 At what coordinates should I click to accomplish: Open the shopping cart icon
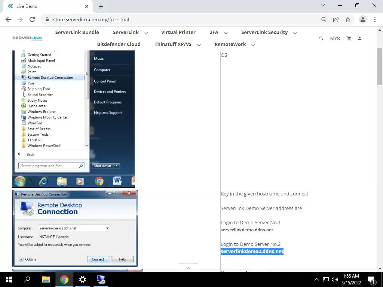(x=349, y=38)
